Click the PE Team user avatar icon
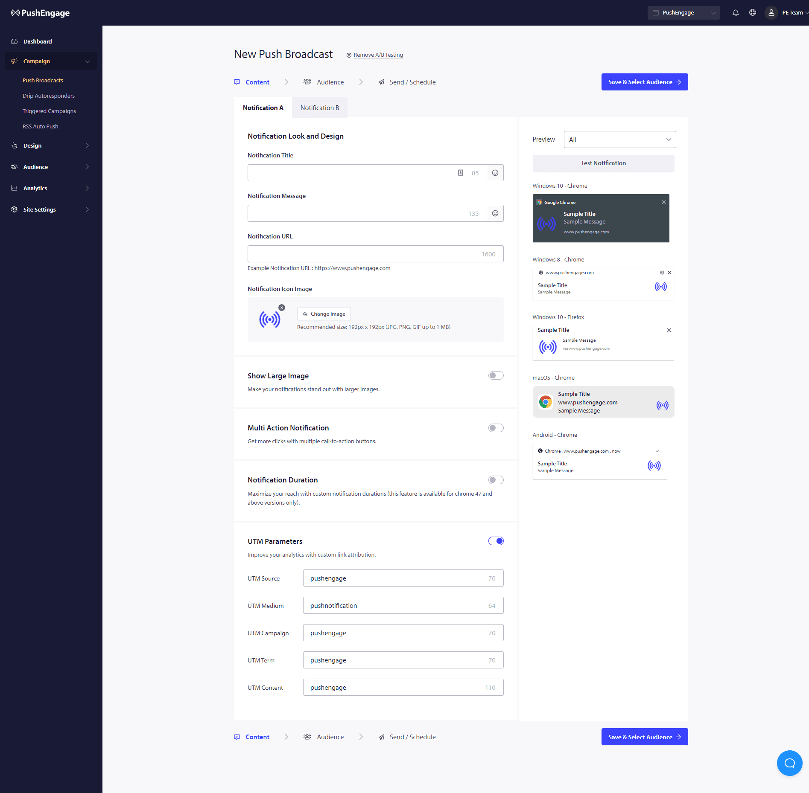 771,13
